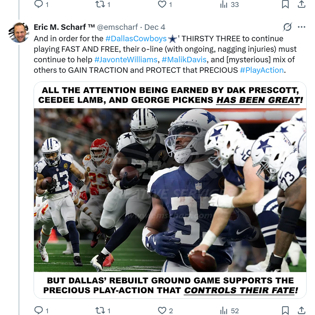Reply icon on the upper post
Screen dimensions: 315x315
pyautogui.click(x=39, y=4)
